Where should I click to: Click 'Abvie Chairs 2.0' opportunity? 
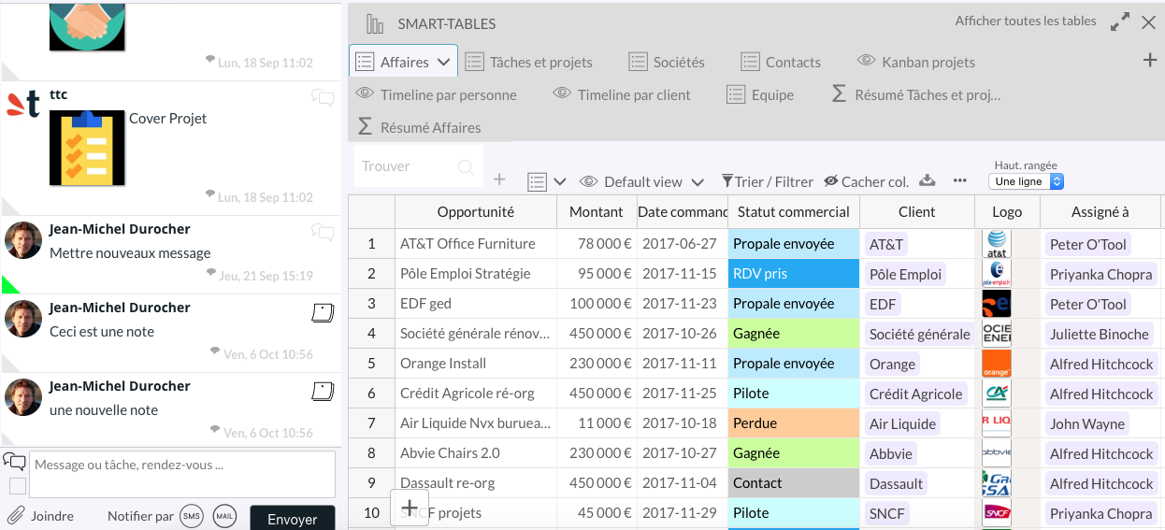click(476, 453)
